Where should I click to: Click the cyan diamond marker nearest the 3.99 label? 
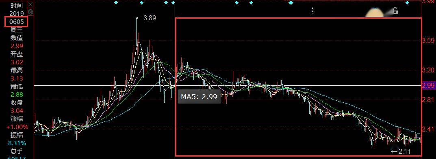coord(408,3)
